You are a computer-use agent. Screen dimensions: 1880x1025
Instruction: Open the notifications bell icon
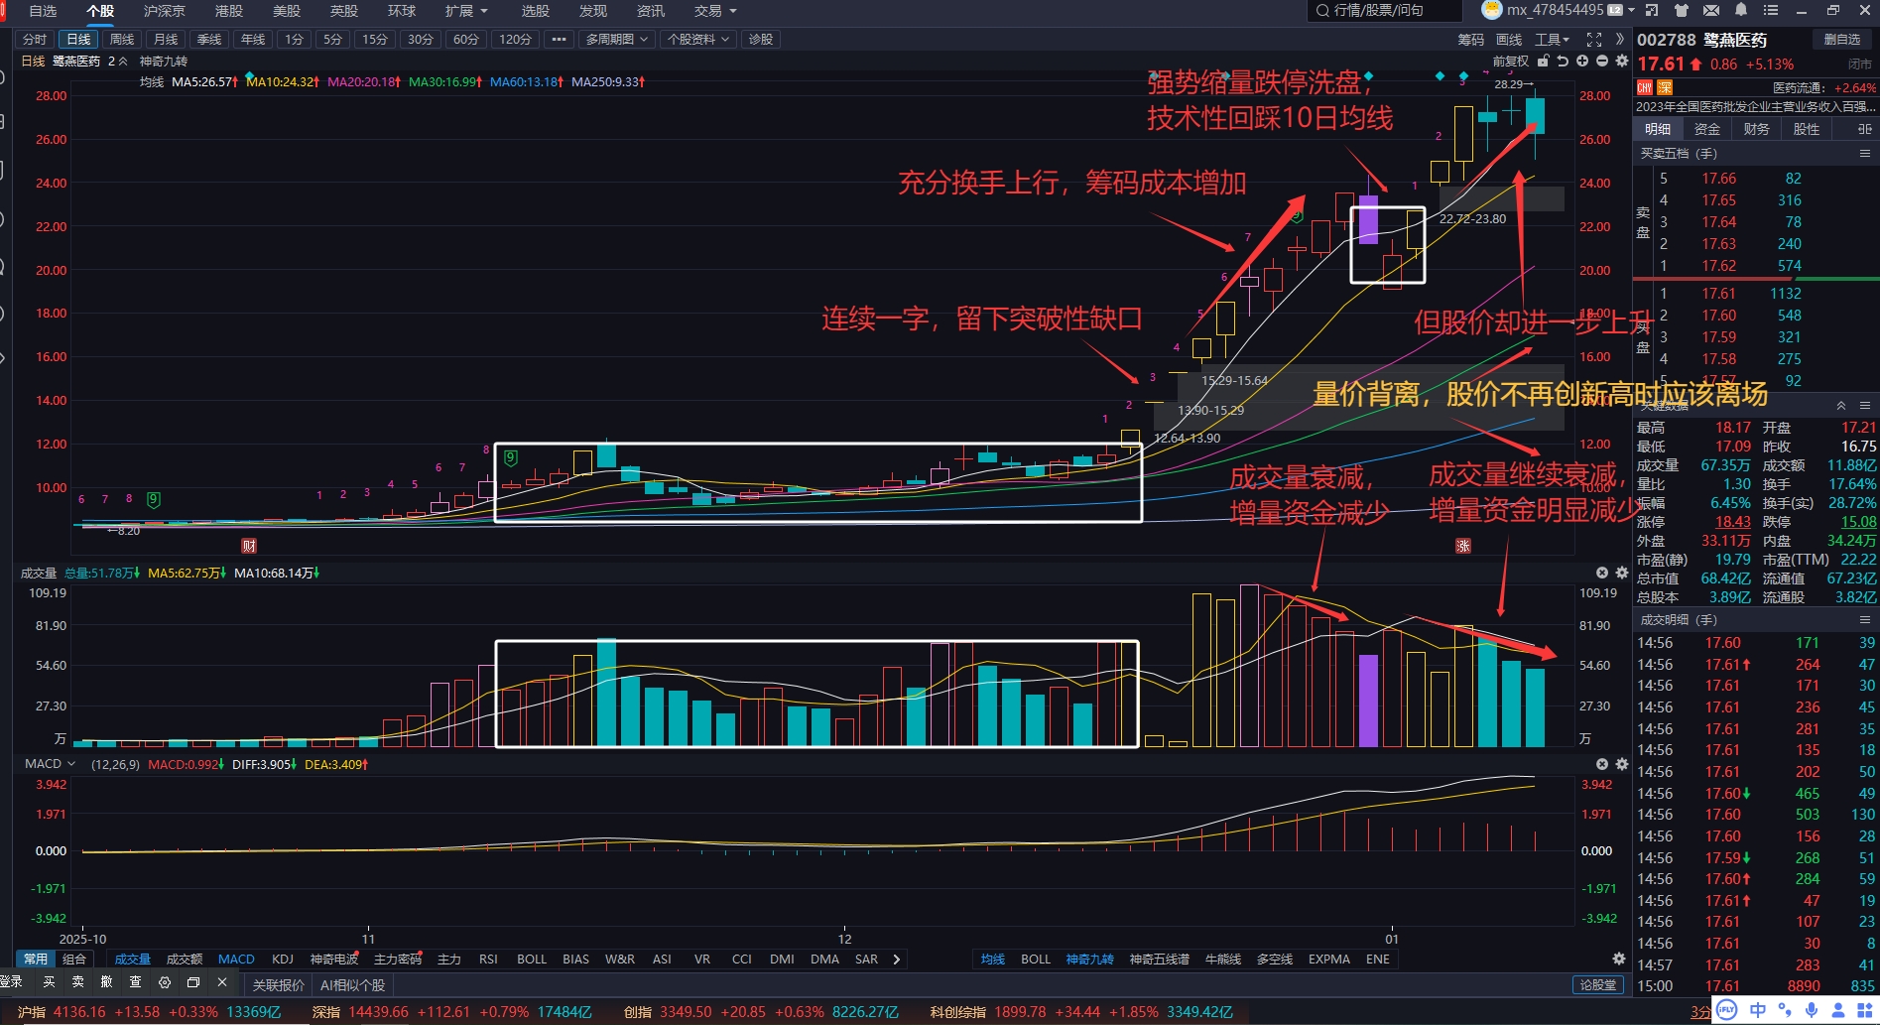pyautogui.click(x=1740, y=10)
